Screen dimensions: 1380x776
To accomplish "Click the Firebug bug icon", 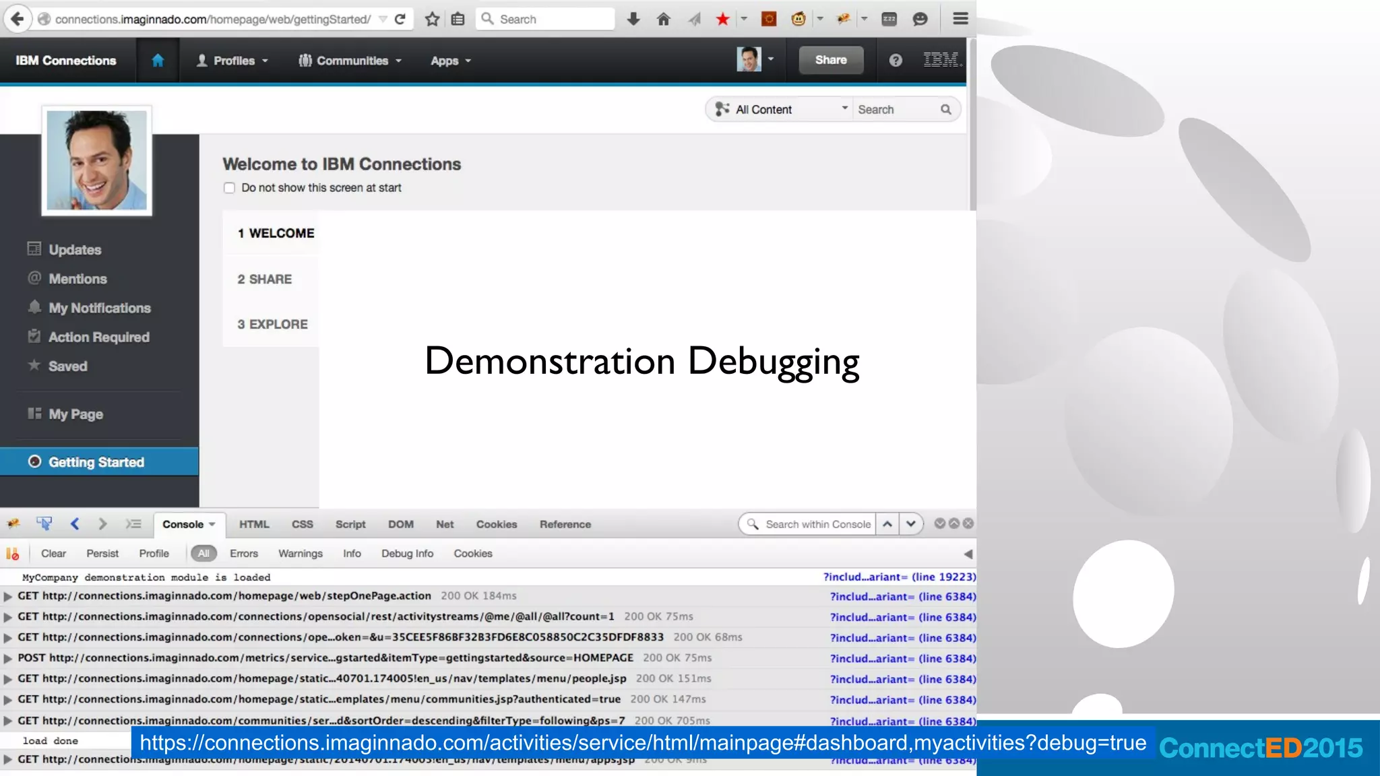I will click(x=13, y=524).
